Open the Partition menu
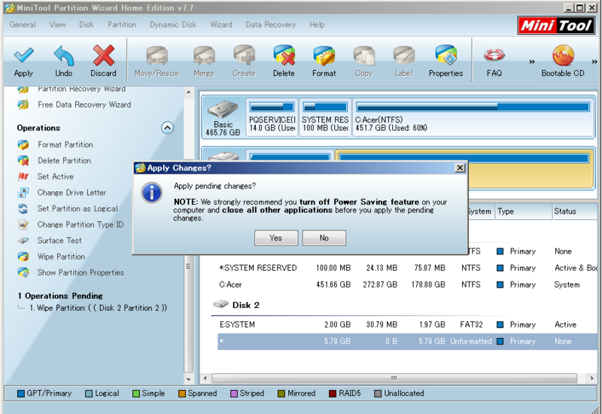 (x=122, y=25)
